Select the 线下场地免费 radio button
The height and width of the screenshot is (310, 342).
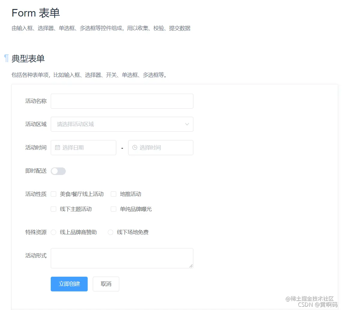point(110,232)
